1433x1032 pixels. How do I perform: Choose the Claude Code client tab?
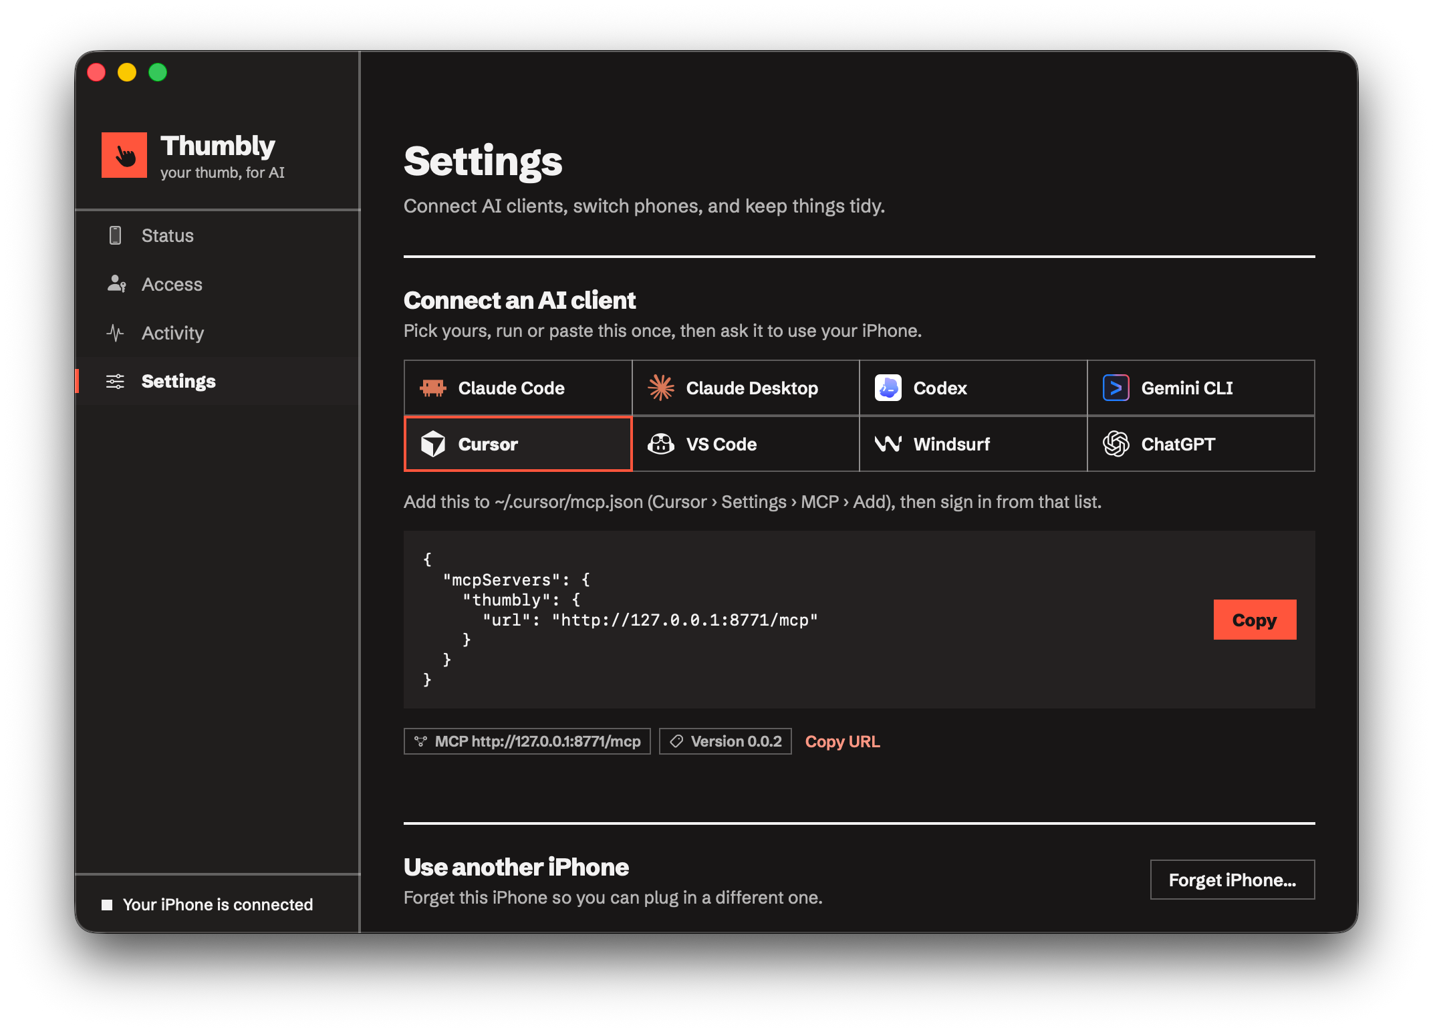pos(518,388)
